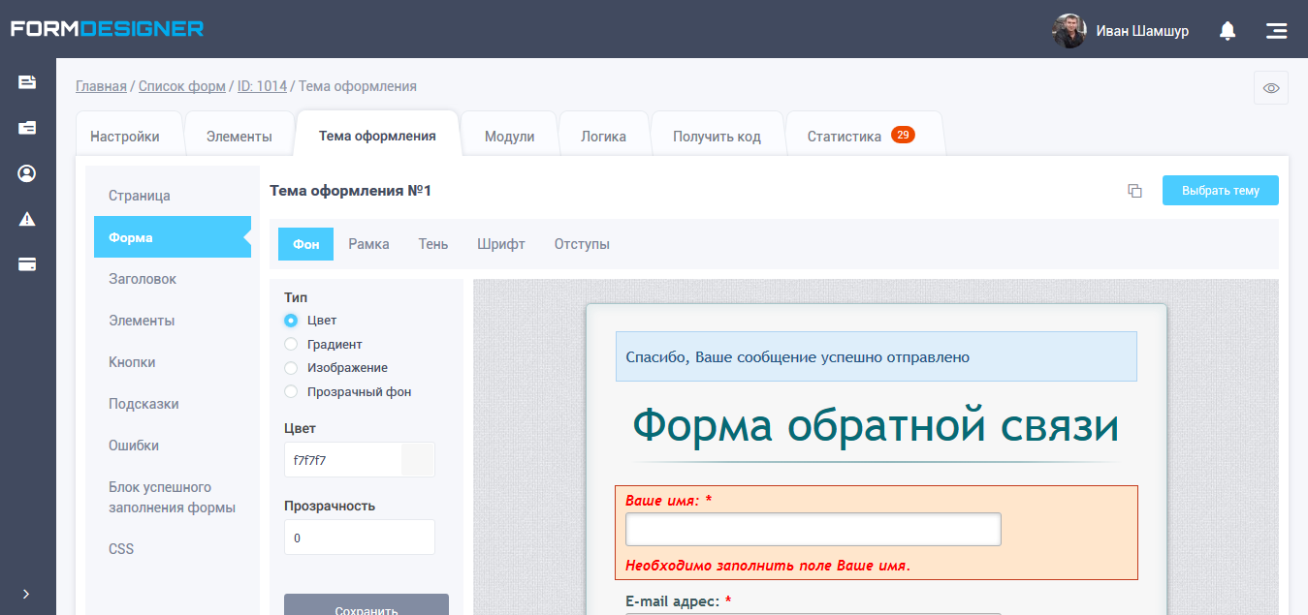1308x615 pixels.
Task: Click the Прозрачность input field
Action: click(x=359, y=538)
